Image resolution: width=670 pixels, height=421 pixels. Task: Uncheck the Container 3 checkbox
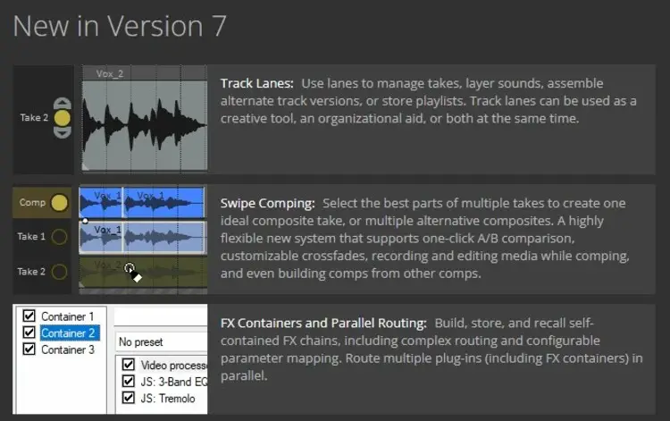click(29, 349)
